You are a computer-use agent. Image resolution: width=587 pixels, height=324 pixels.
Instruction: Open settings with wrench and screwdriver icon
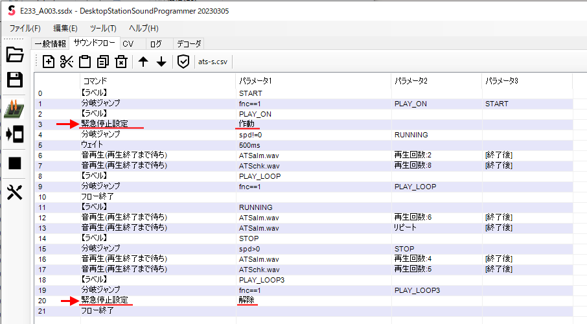[14, 192]
